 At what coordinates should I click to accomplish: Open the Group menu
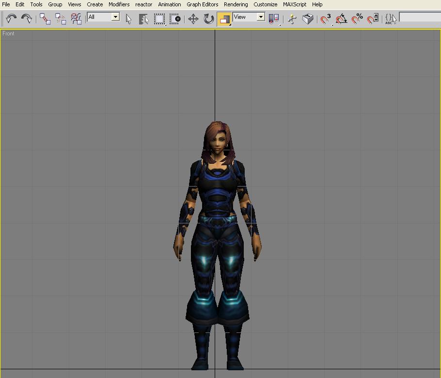pos(55,4)
